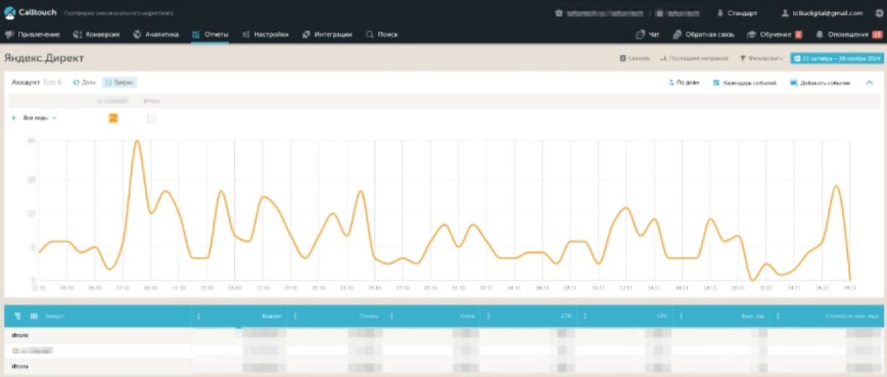Click the Бюджет column options handle
This screenshot has width=887, height=377.
click(199, 316)
